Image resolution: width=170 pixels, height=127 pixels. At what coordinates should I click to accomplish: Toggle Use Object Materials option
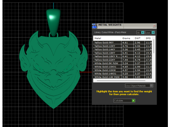click(139, 86)
